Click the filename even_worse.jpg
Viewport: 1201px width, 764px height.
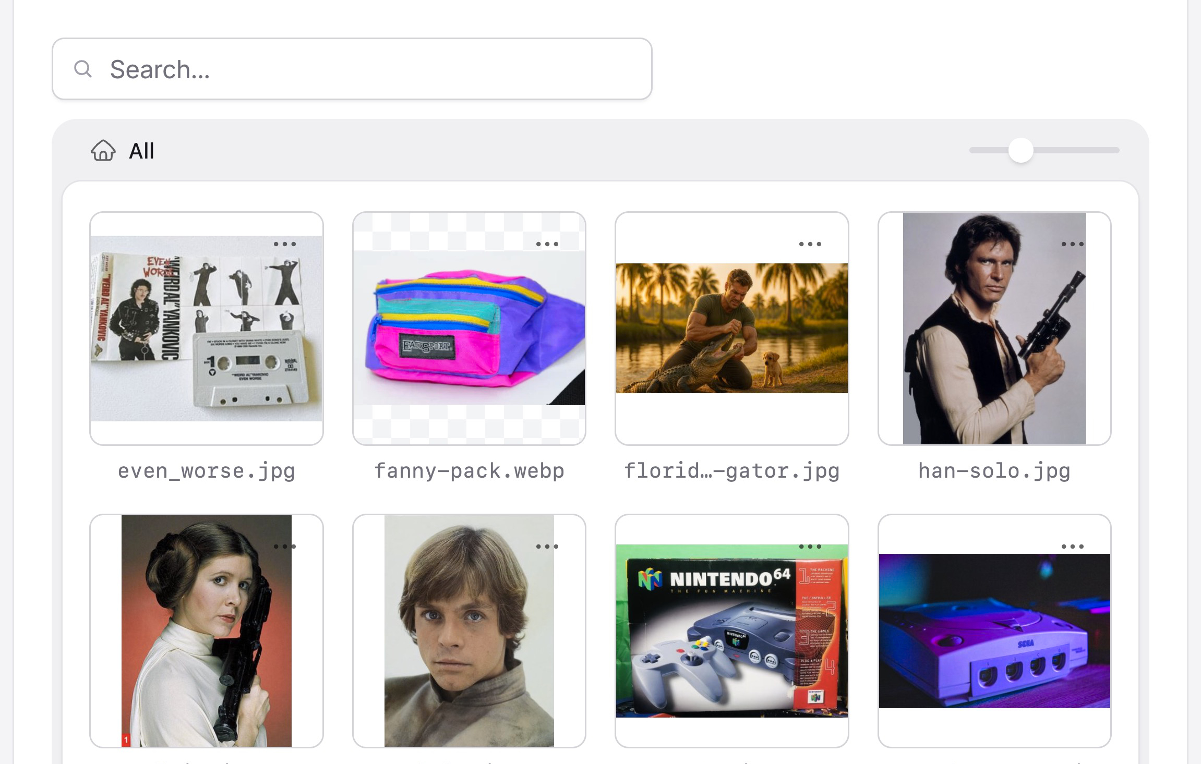point(206,470)
